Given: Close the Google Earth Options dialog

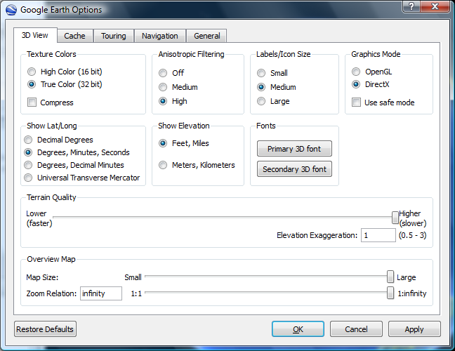Looking at the screenshot, I should click(435, 6).
